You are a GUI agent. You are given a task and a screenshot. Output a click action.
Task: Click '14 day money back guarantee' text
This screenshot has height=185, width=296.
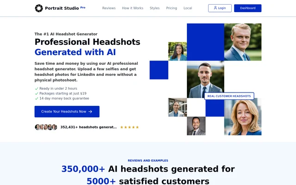[64, 99]
